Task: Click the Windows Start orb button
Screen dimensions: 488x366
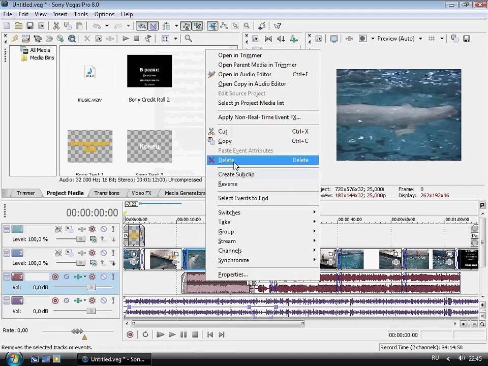Action: coord(13,359)
